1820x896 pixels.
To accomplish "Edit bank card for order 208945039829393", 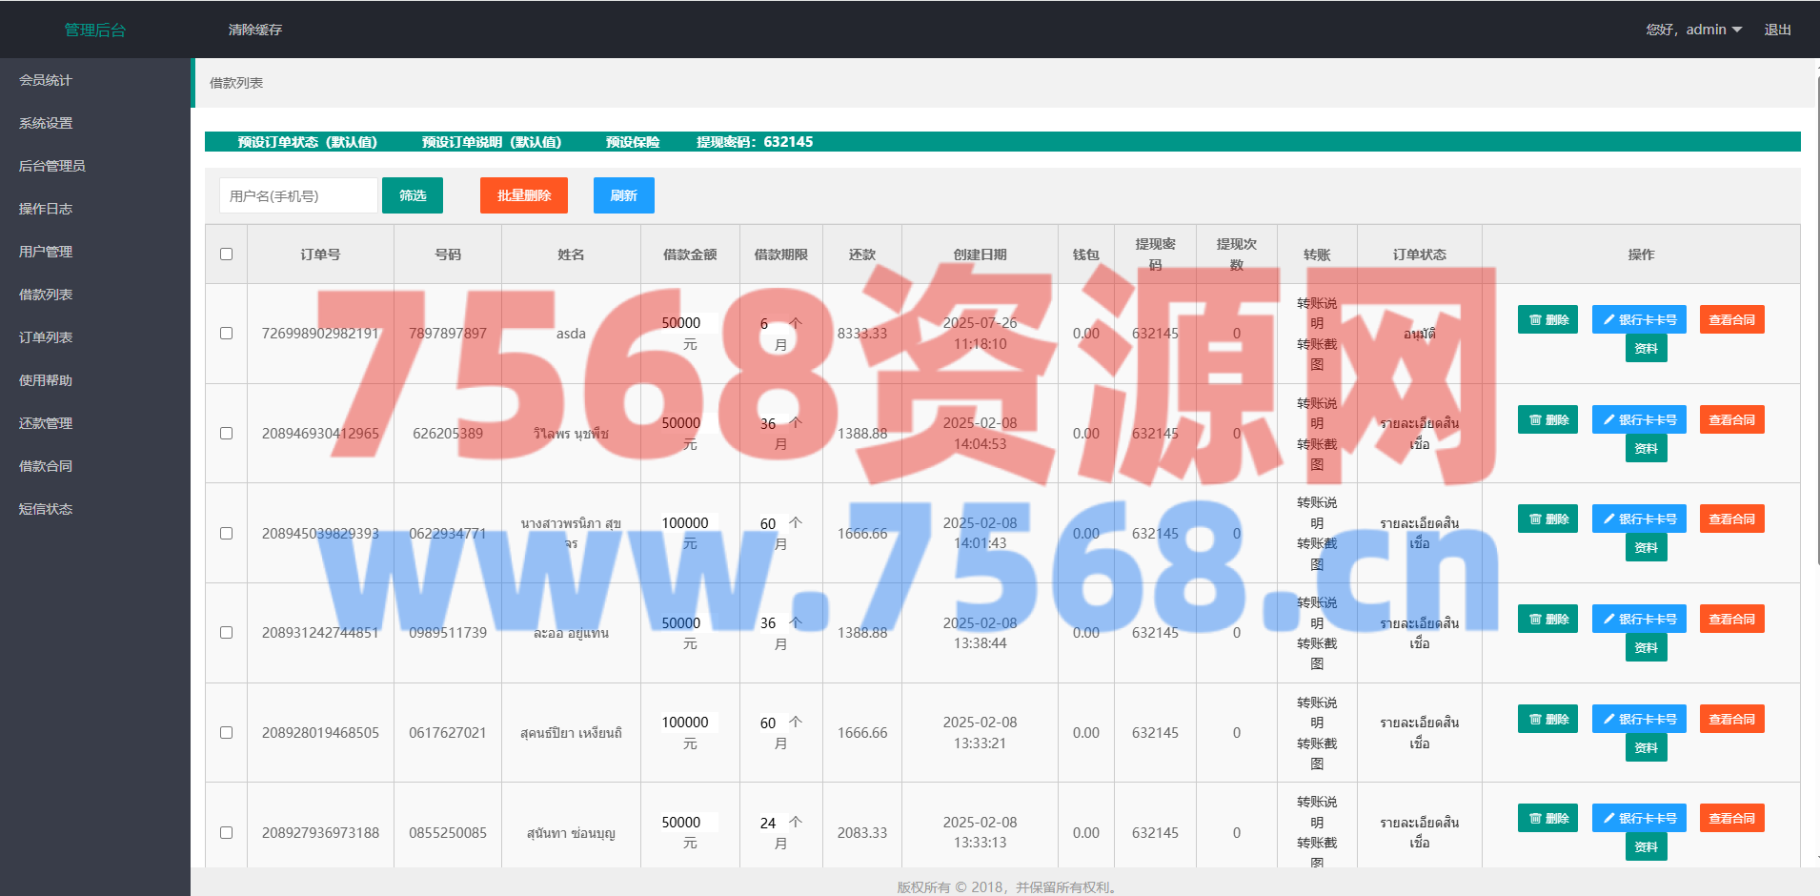I will coord(1639,519).
